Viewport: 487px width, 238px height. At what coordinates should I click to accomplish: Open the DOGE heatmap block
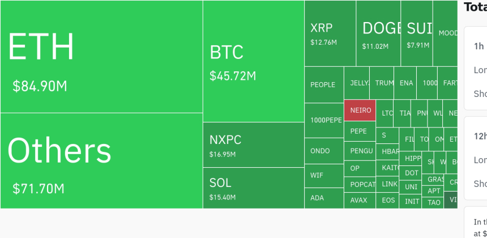point(378,33)
